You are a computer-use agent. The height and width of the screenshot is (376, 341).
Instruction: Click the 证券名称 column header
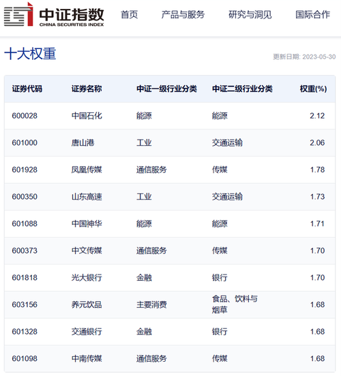87,89
